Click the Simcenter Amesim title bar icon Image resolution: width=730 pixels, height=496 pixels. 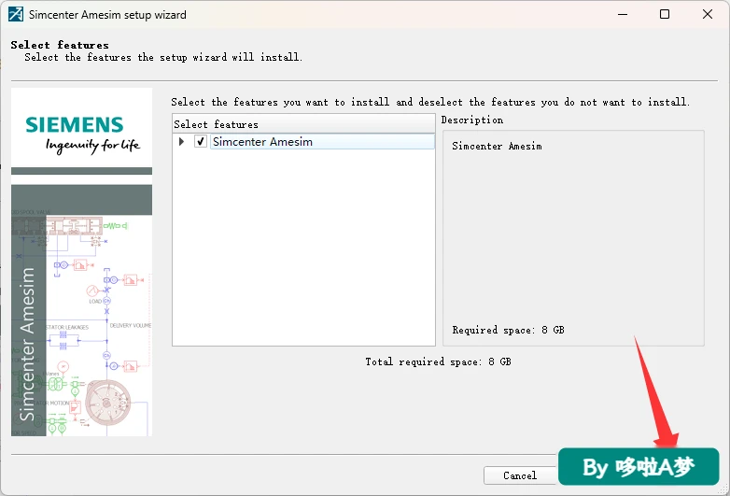coord(15,14)
